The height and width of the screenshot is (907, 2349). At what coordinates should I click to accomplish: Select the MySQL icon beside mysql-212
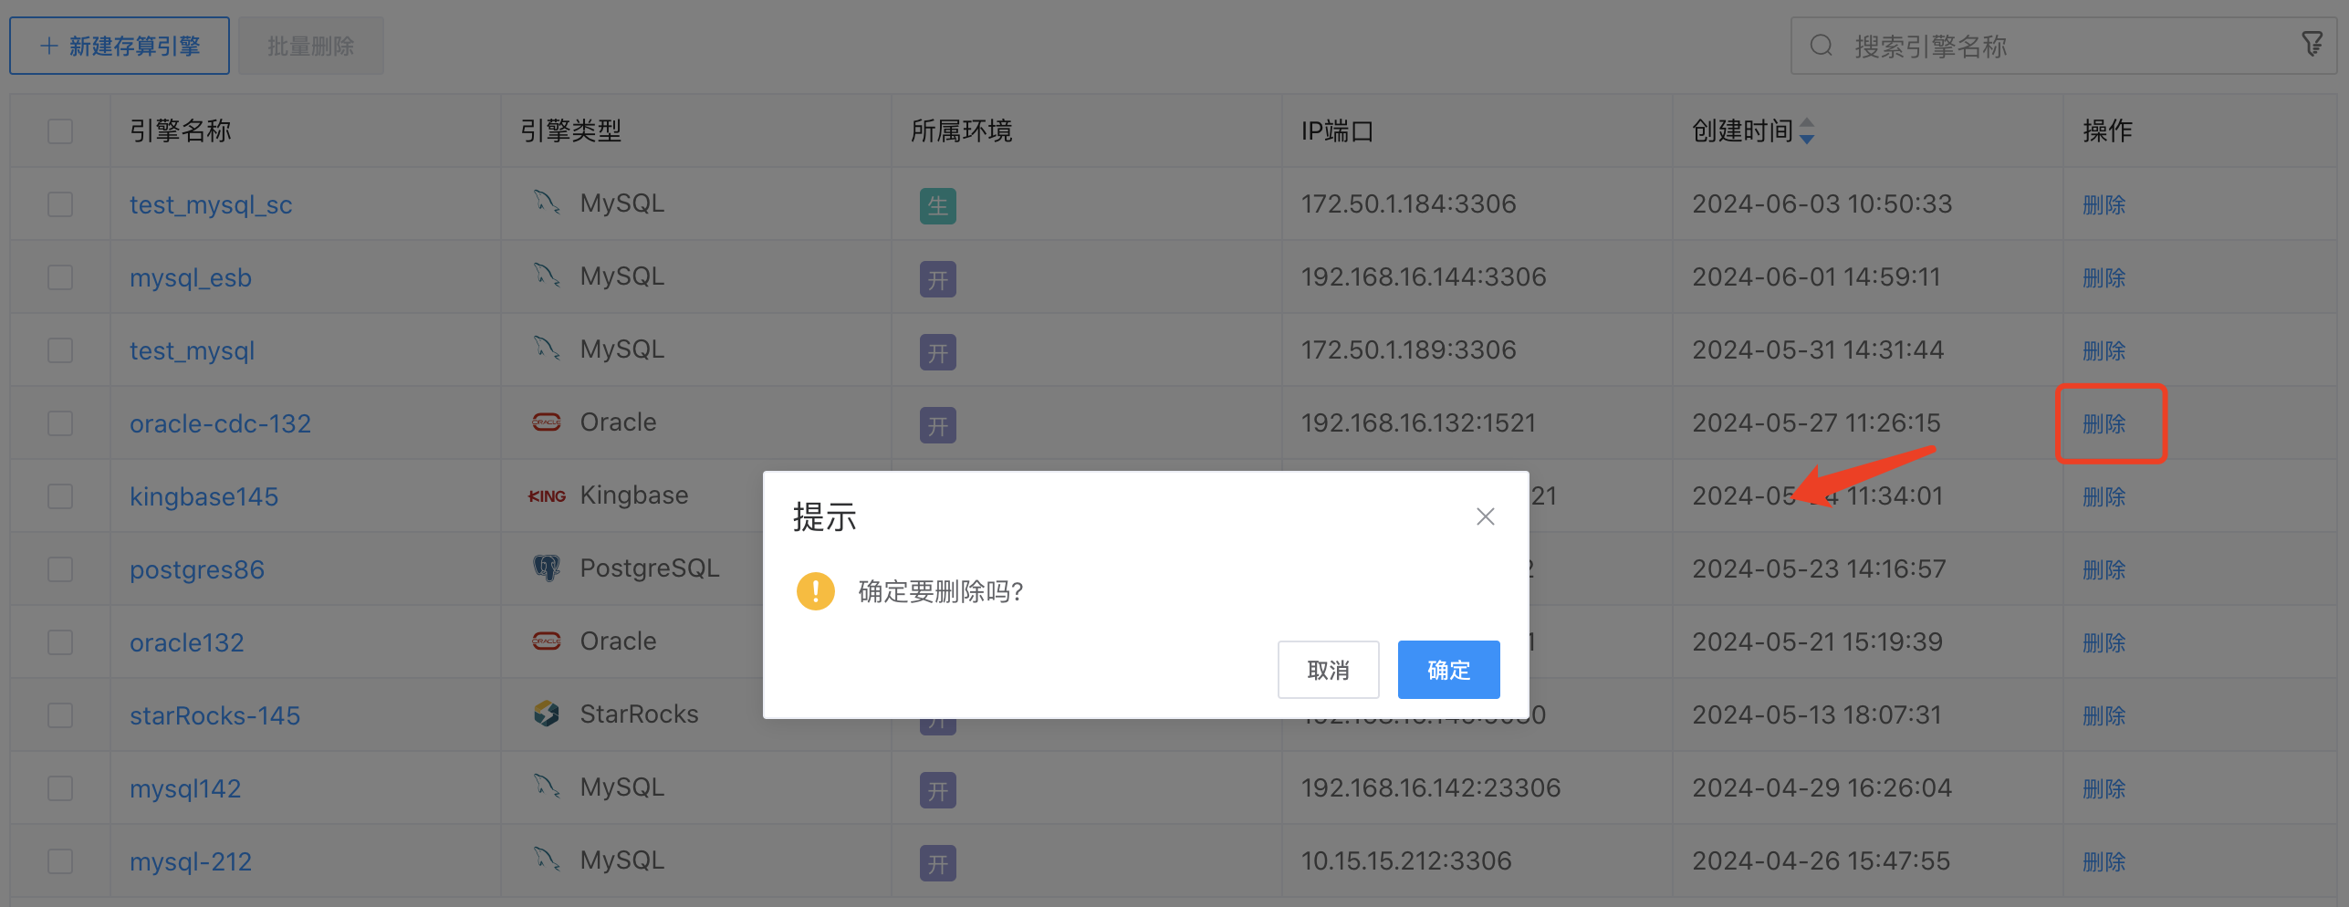click(548, 859)
